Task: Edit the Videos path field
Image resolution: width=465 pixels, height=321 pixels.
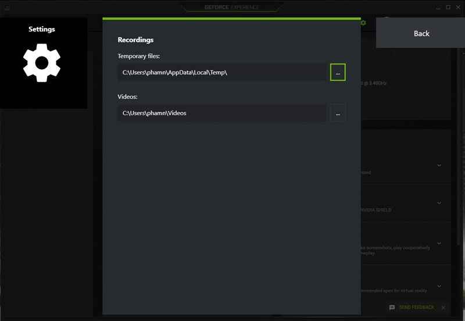Action: click(x=222, y=113)
